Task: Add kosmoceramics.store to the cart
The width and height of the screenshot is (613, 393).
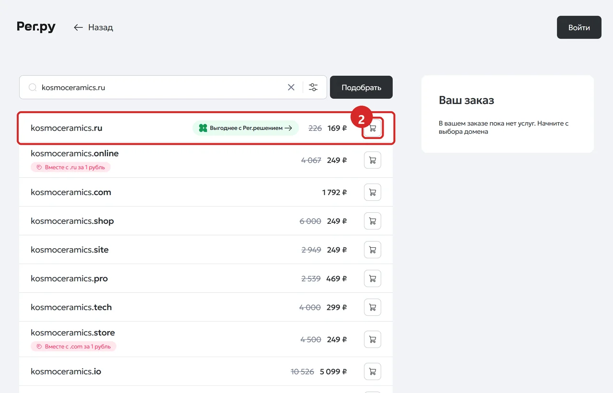Action: 373,339
